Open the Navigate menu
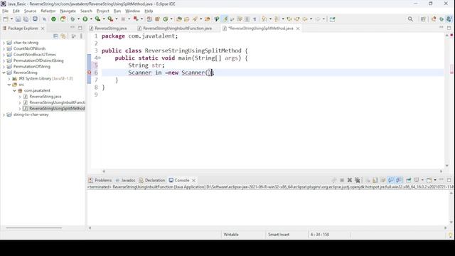 pyautogui.click(x=68, y=11)
